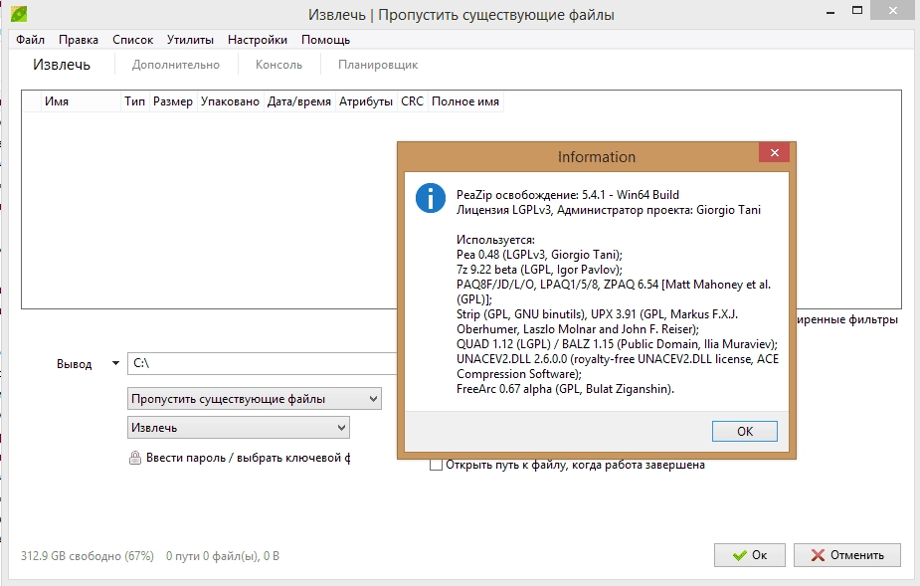Click Ввести пароль / выбрать ключевой файл
This screenshot has width=920, height=586.
click(248, 458)
